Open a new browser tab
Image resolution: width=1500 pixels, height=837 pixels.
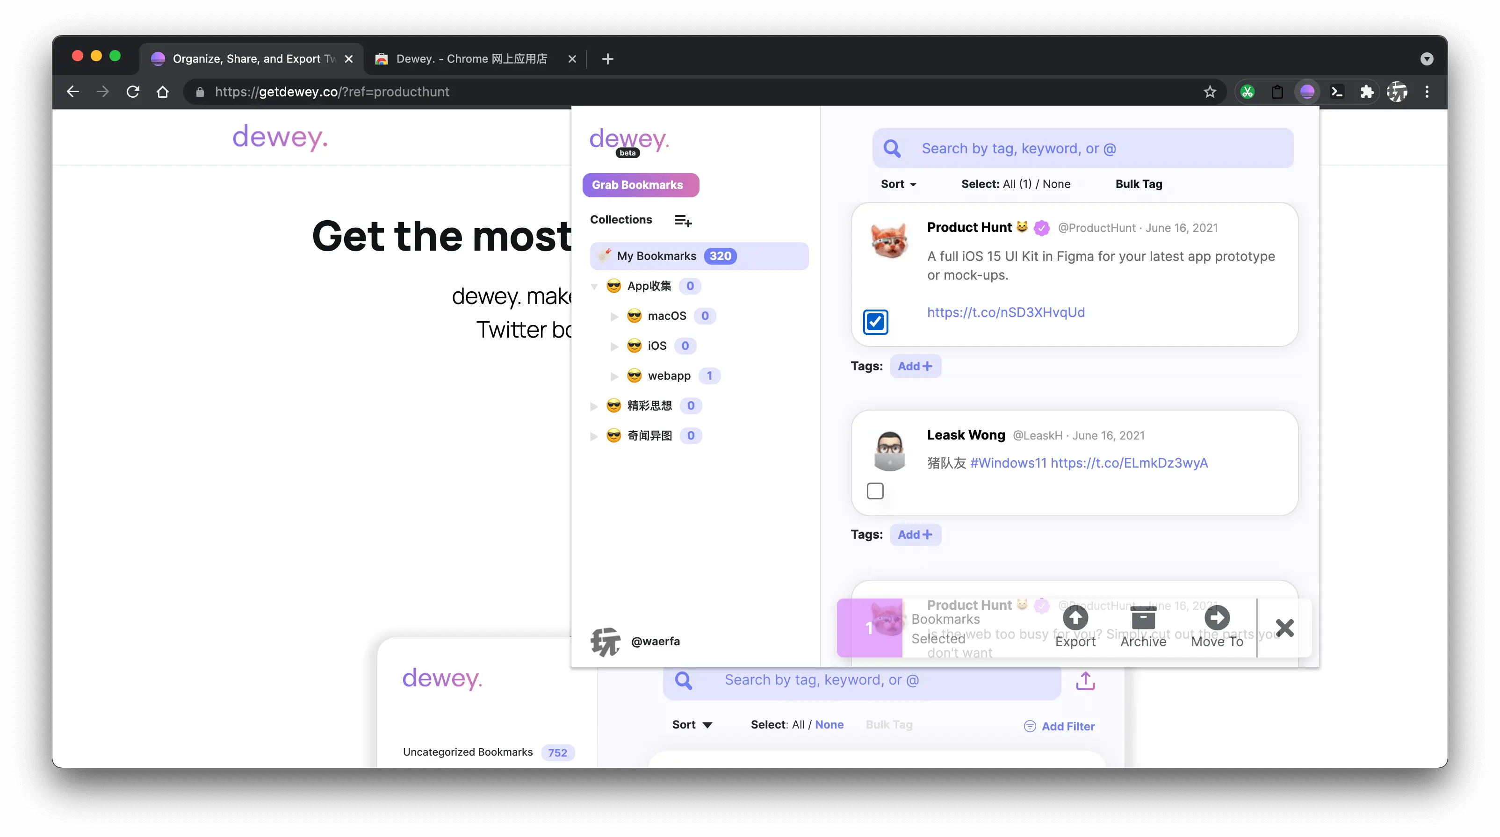607,59
